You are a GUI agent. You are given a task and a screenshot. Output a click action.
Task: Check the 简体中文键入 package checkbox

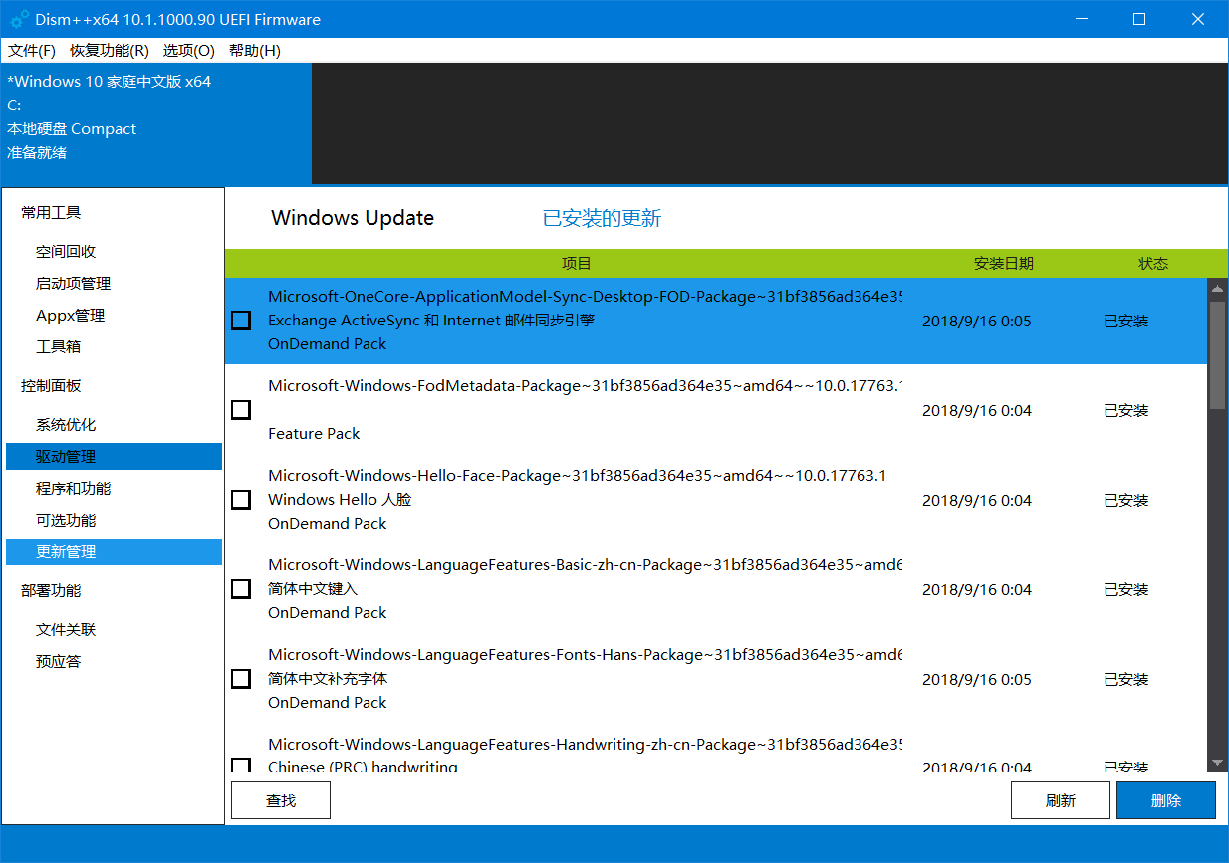coord(241,589)
